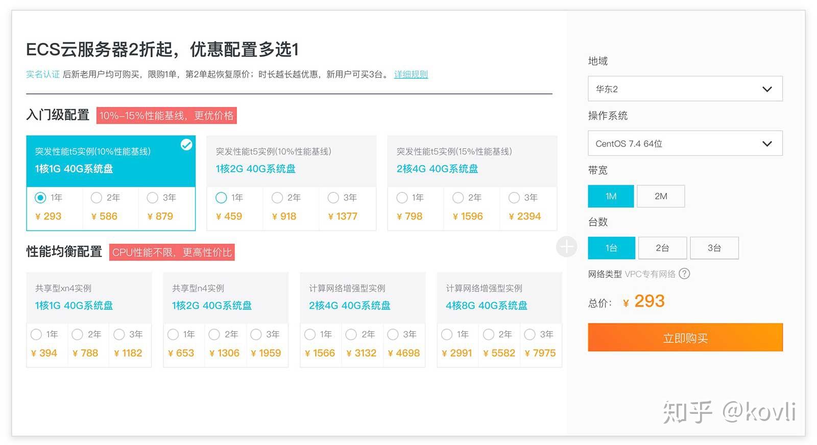This screenshot has width=817, height=445.
Task: Select the 共享型n4实例 1核2G plan card
Action: [x=225, y=298]
